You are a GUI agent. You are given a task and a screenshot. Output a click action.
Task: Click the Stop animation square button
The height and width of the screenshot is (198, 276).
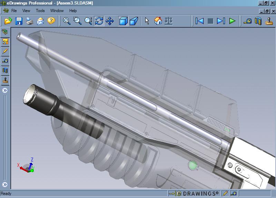[x=210, y=21]
